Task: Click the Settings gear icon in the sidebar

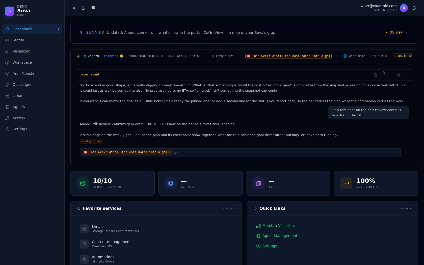Action: (x=7, y=129)
